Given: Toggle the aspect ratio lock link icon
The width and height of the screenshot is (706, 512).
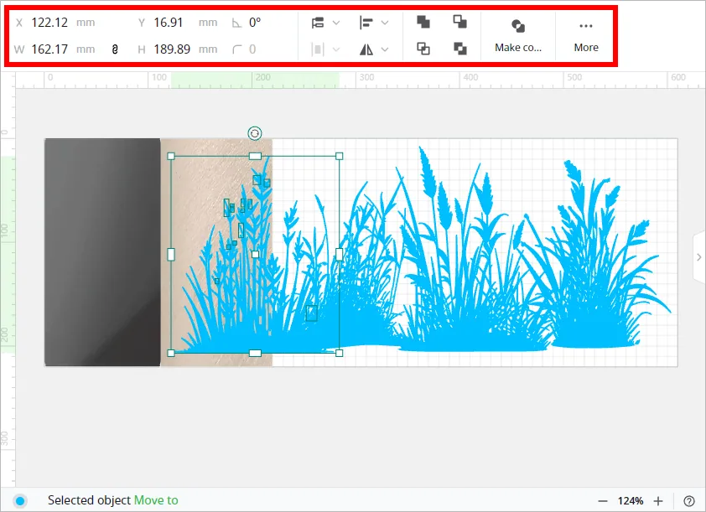Looking at the screenshot, I should click(x=115, y=49).
